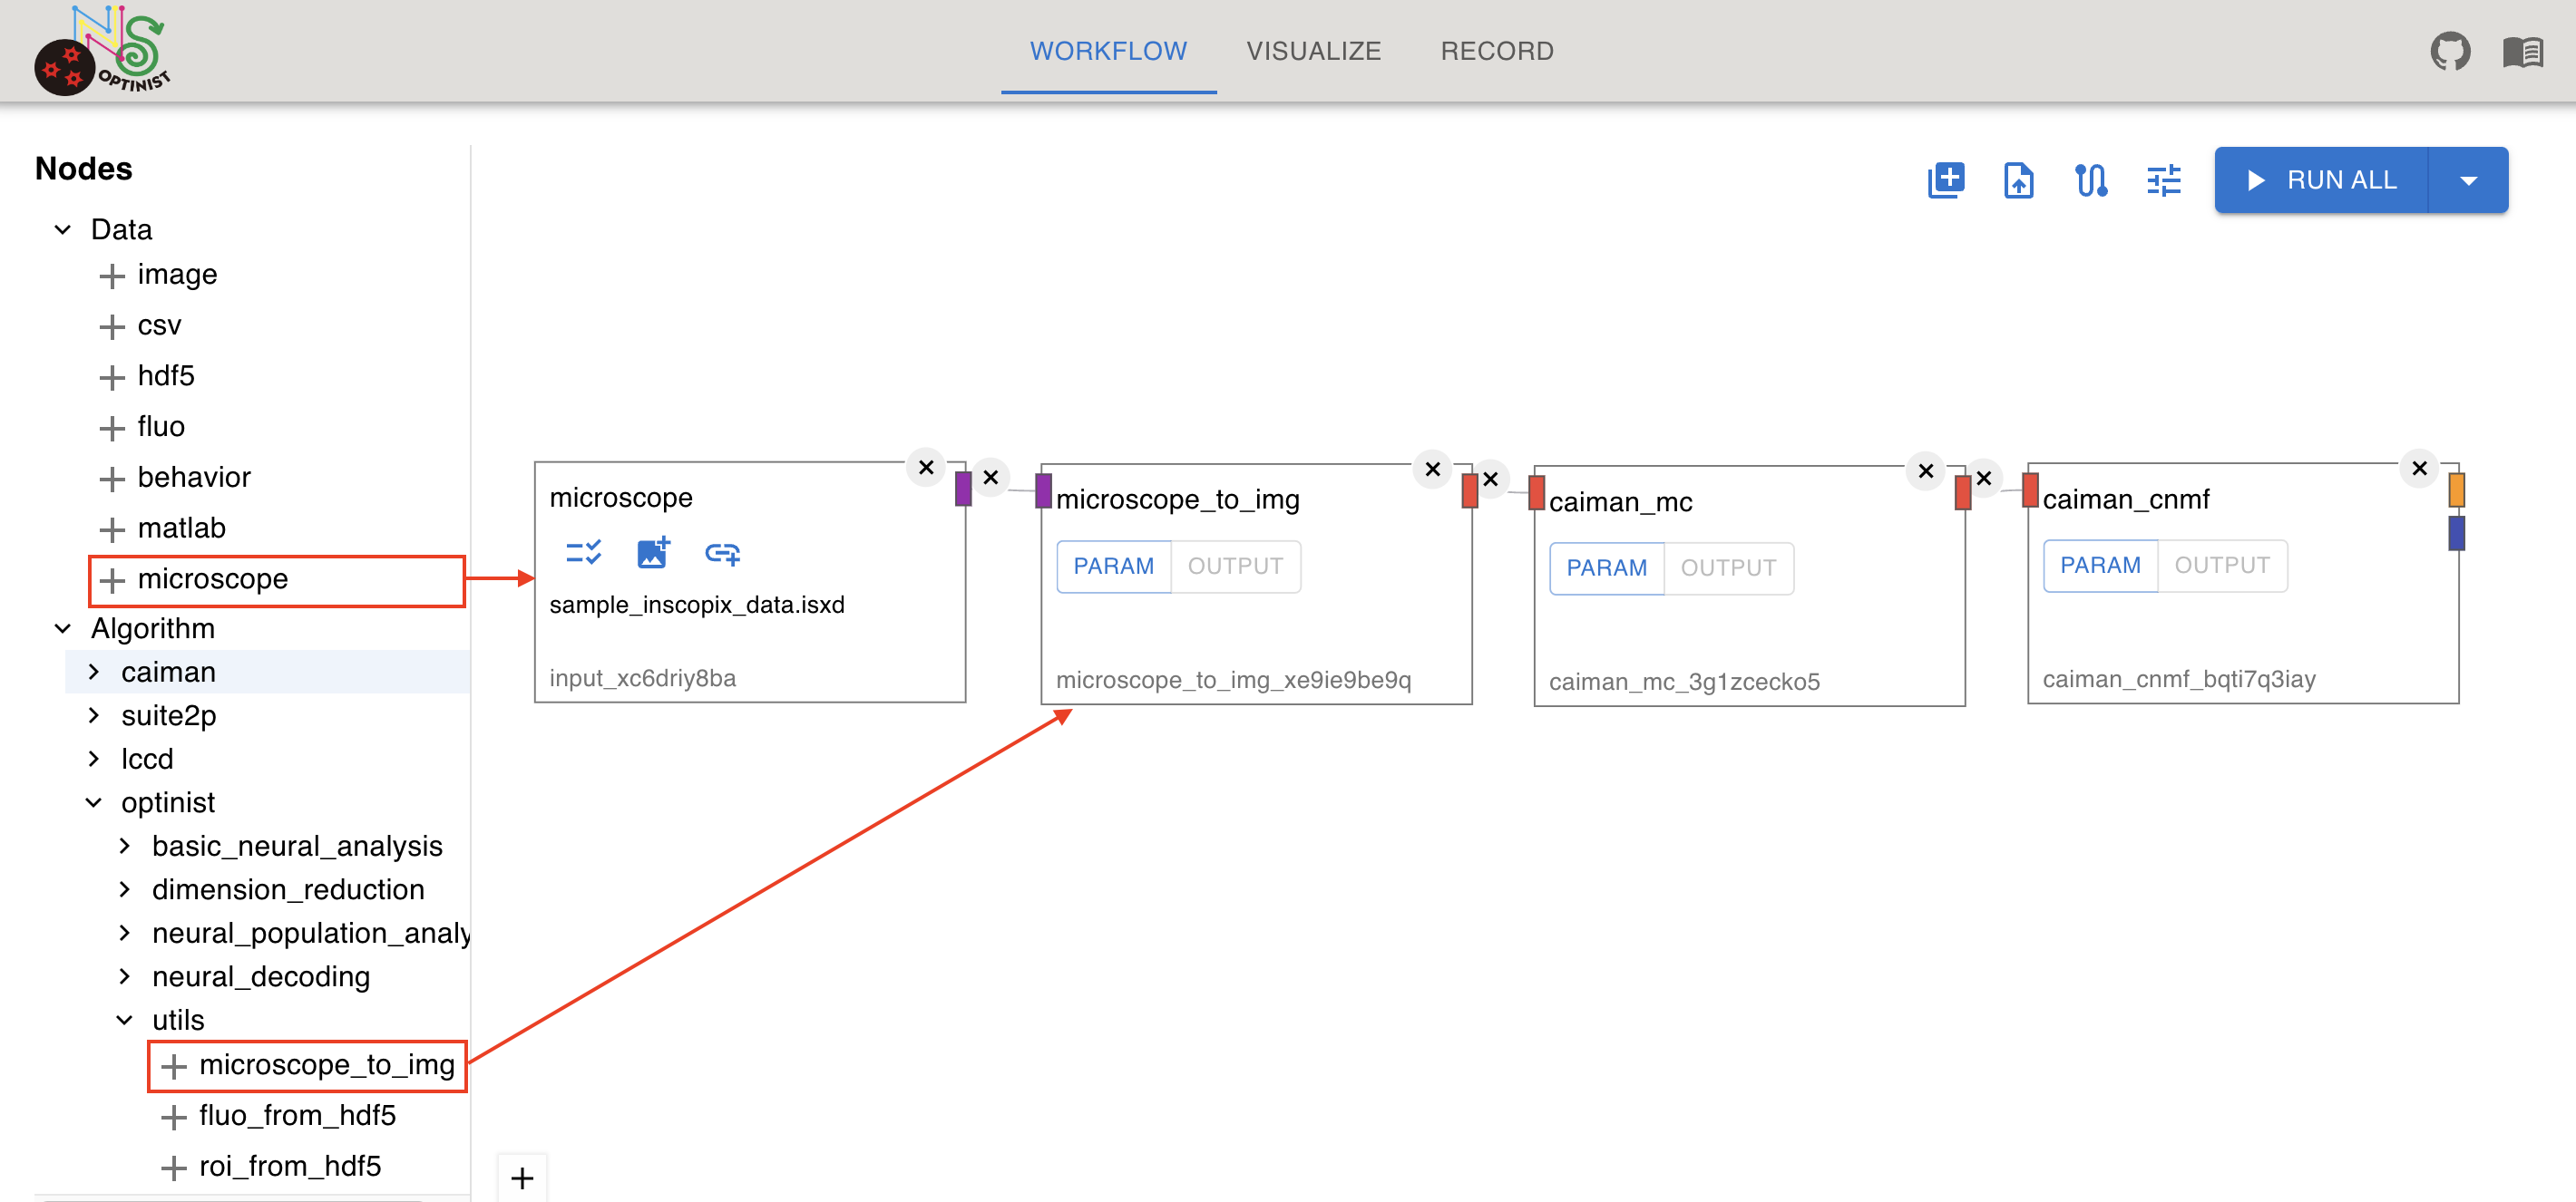Image resolution: width=2576 pixels, height=1202 pixels.
Task: Toggle PARAM on caiman_cnmf node
Action: tap(2099, 566)
